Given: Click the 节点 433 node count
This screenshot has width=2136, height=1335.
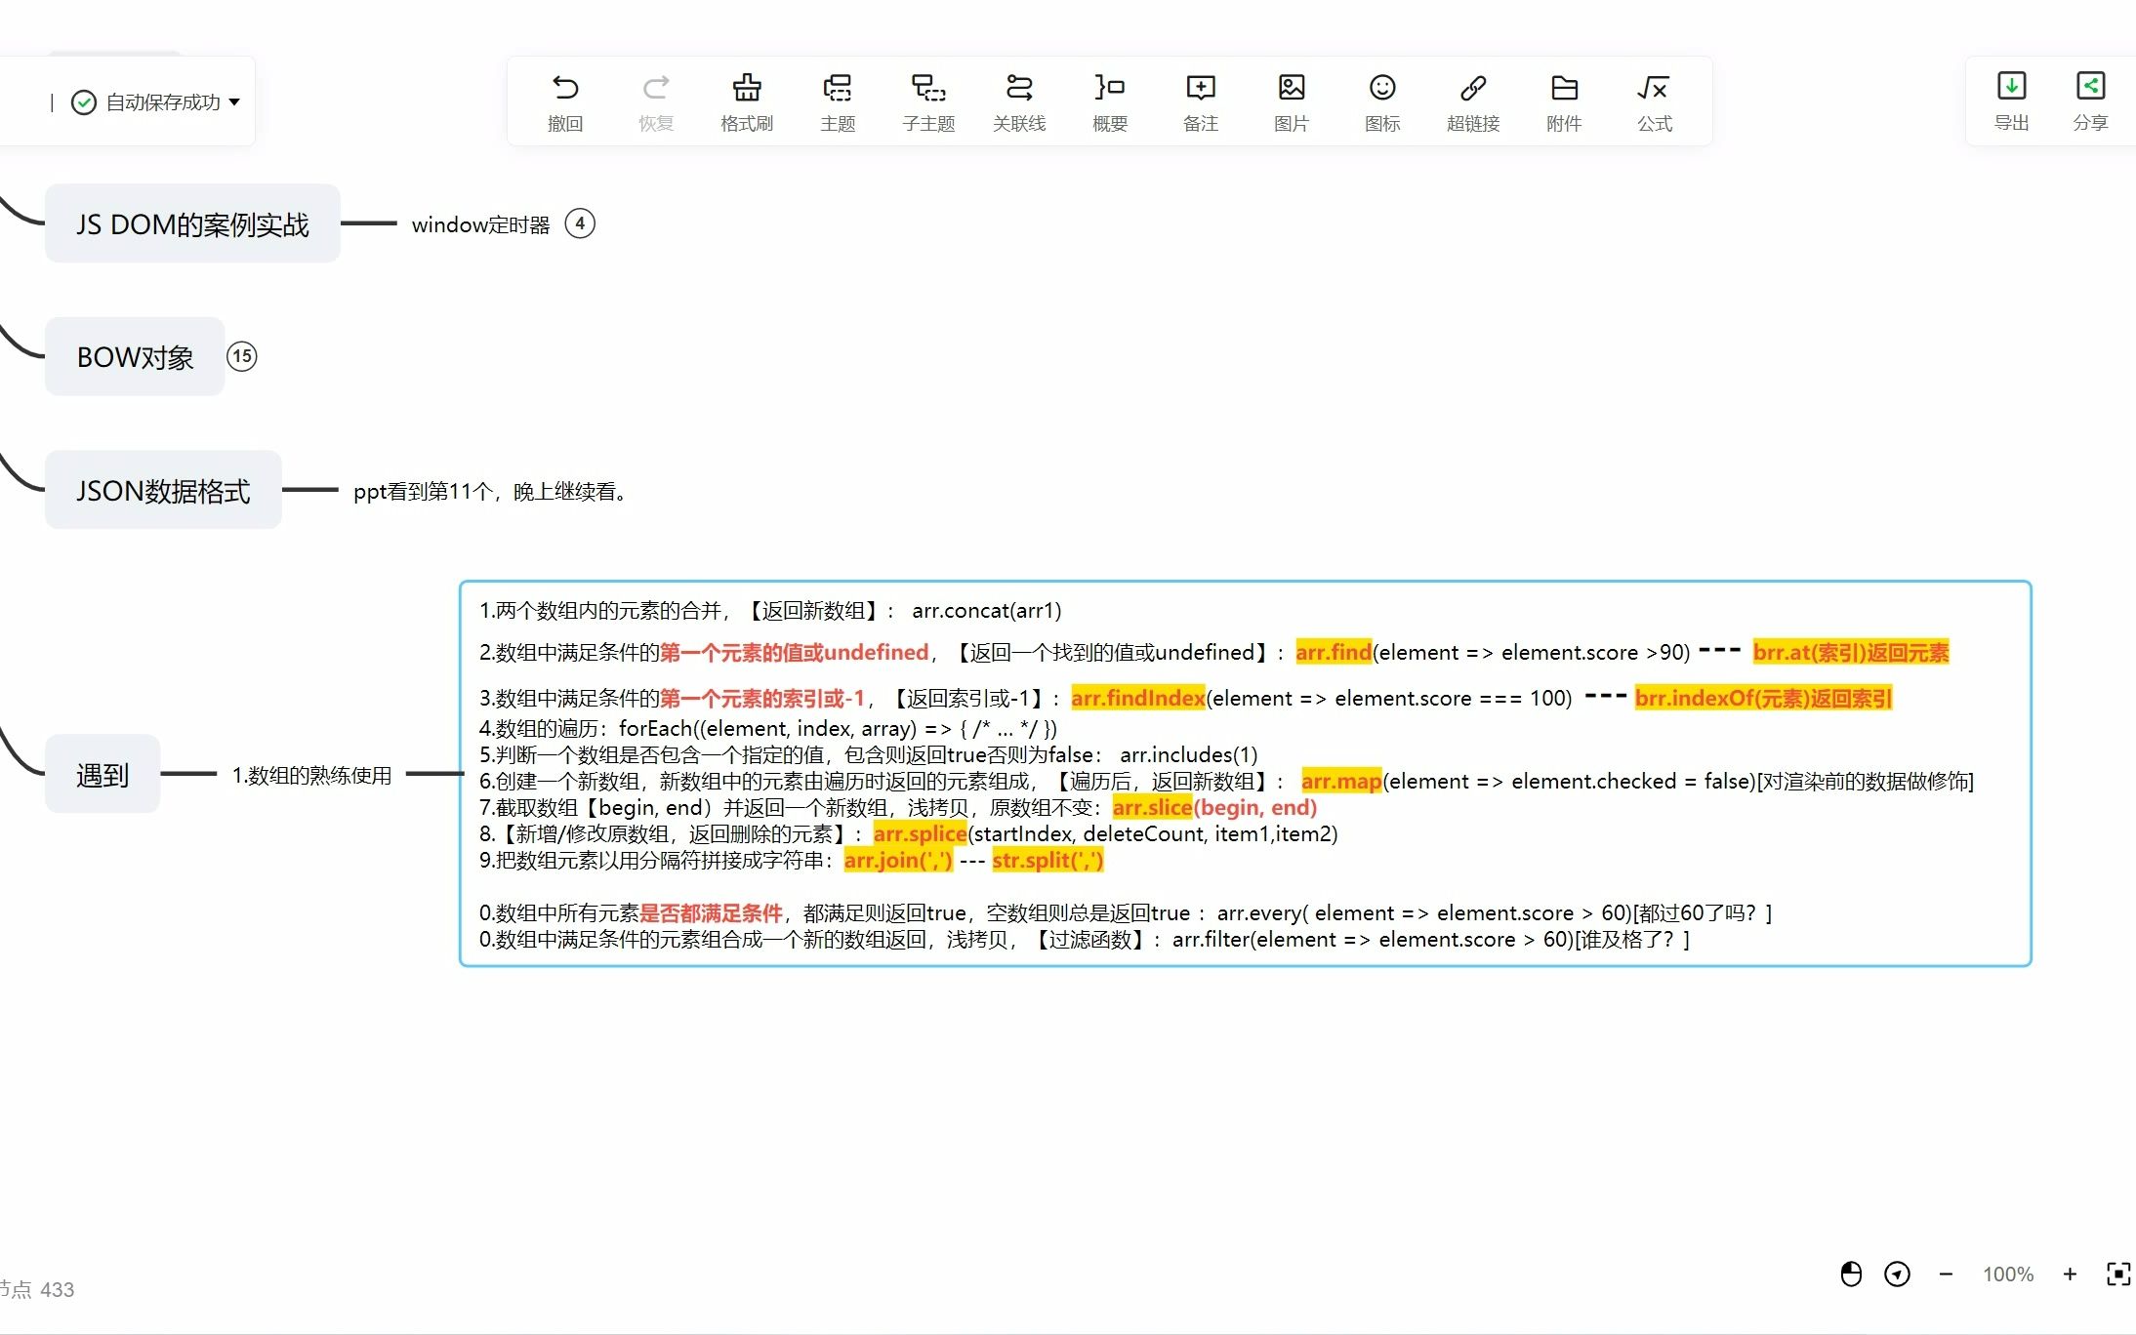Looking at the screenshot, I should pos(37,1289).
